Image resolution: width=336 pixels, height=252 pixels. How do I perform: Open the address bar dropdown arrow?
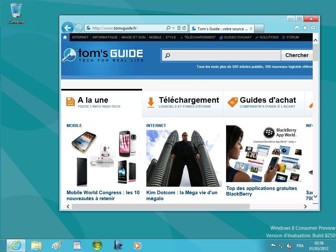point(173,28)
